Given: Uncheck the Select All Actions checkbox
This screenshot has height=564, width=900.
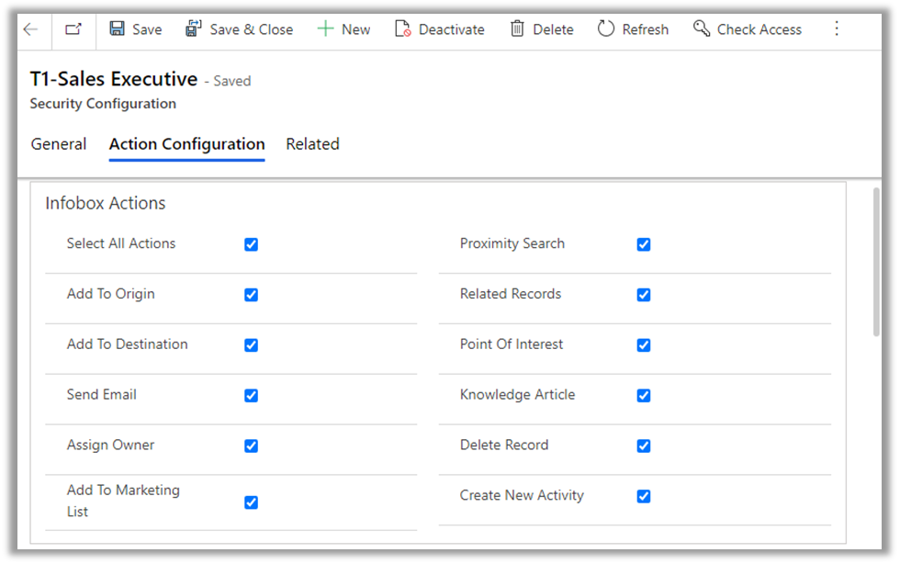Looking at the screenshot, I should tap(251, 244).
